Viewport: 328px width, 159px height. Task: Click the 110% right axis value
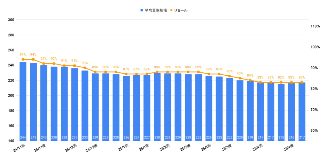point(315,26)
